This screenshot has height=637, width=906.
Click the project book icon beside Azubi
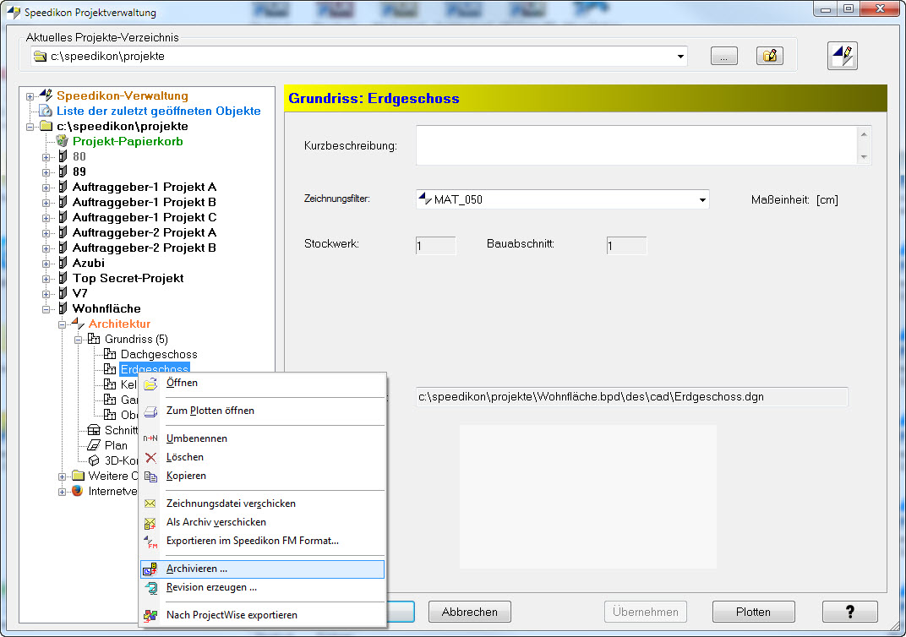[x=63, y=264]
